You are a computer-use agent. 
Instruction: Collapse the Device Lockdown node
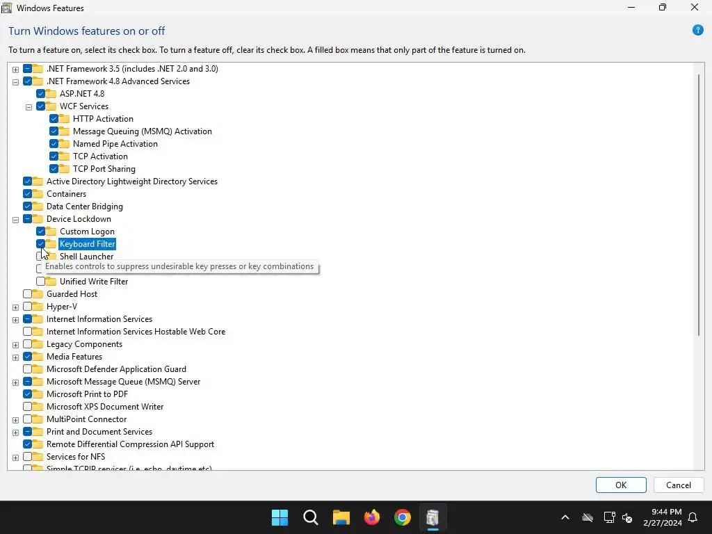click(x=15, y=220)
